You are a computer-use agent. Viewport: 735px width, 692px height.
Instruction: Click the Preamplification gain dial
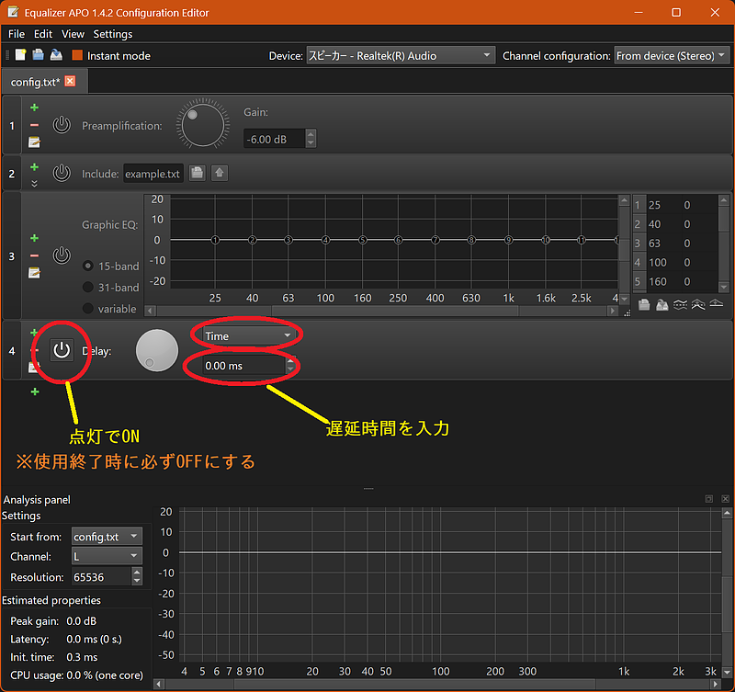203,125
